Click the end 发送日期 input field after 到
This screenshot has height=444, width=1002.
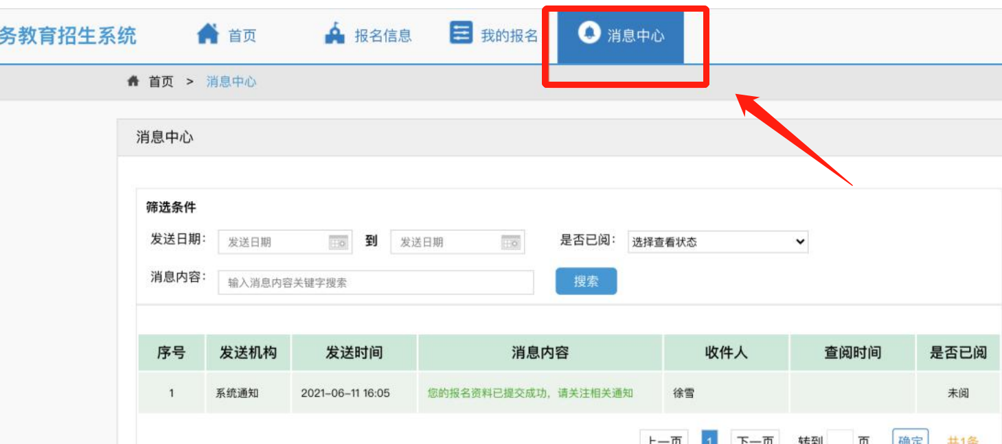(x=457, y=242)
